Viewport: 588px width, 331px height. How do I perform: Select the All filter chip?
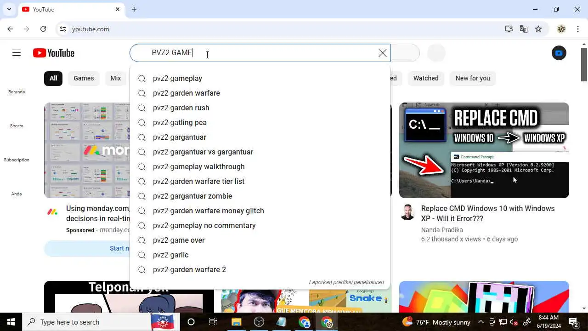click(x=53, y=78)
